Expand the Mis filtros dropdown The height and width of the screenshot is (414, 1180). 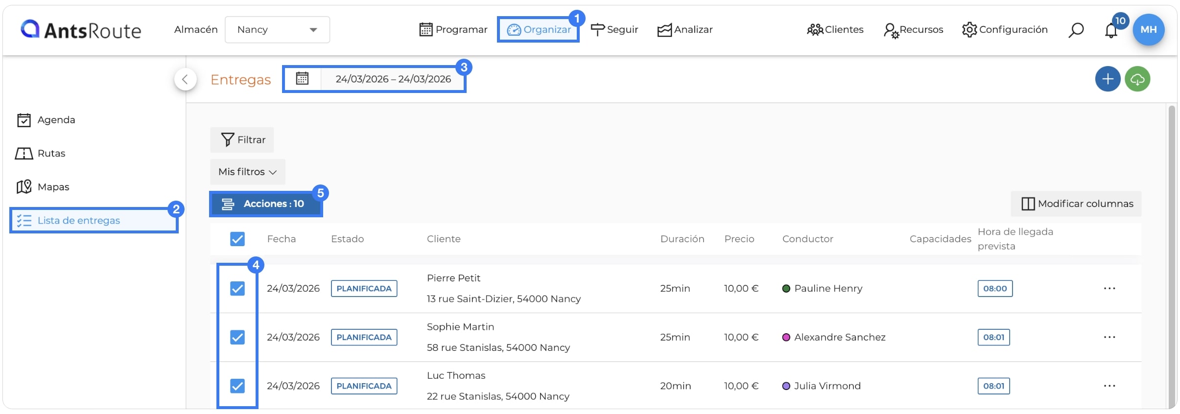tap(248, 172)
